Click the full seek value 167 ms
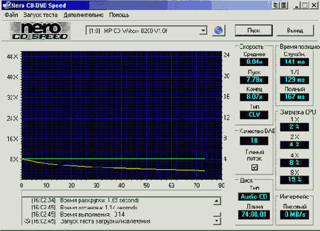The image size is (320, 231). pyautogui.click(x=294, y=97)
